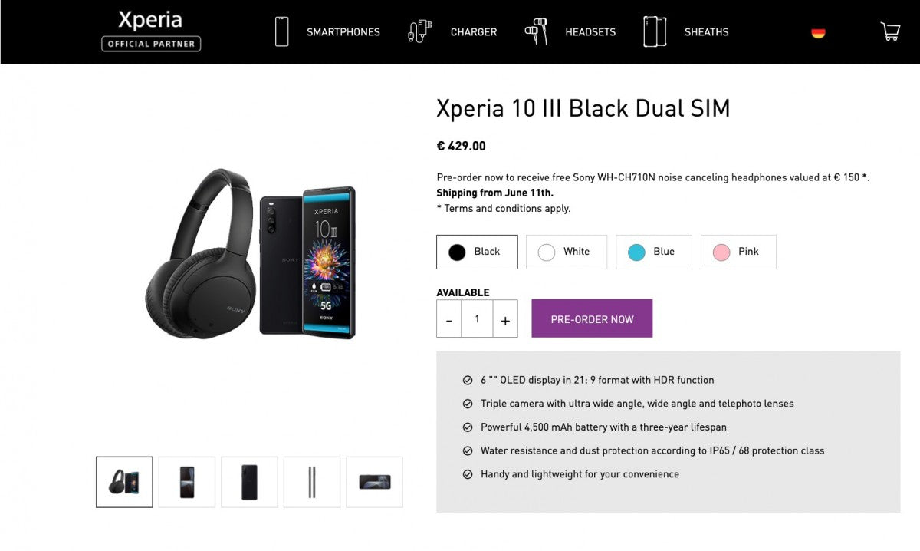Open the headsets icon in the navigation
920x551 pixels.
(537, 32)
